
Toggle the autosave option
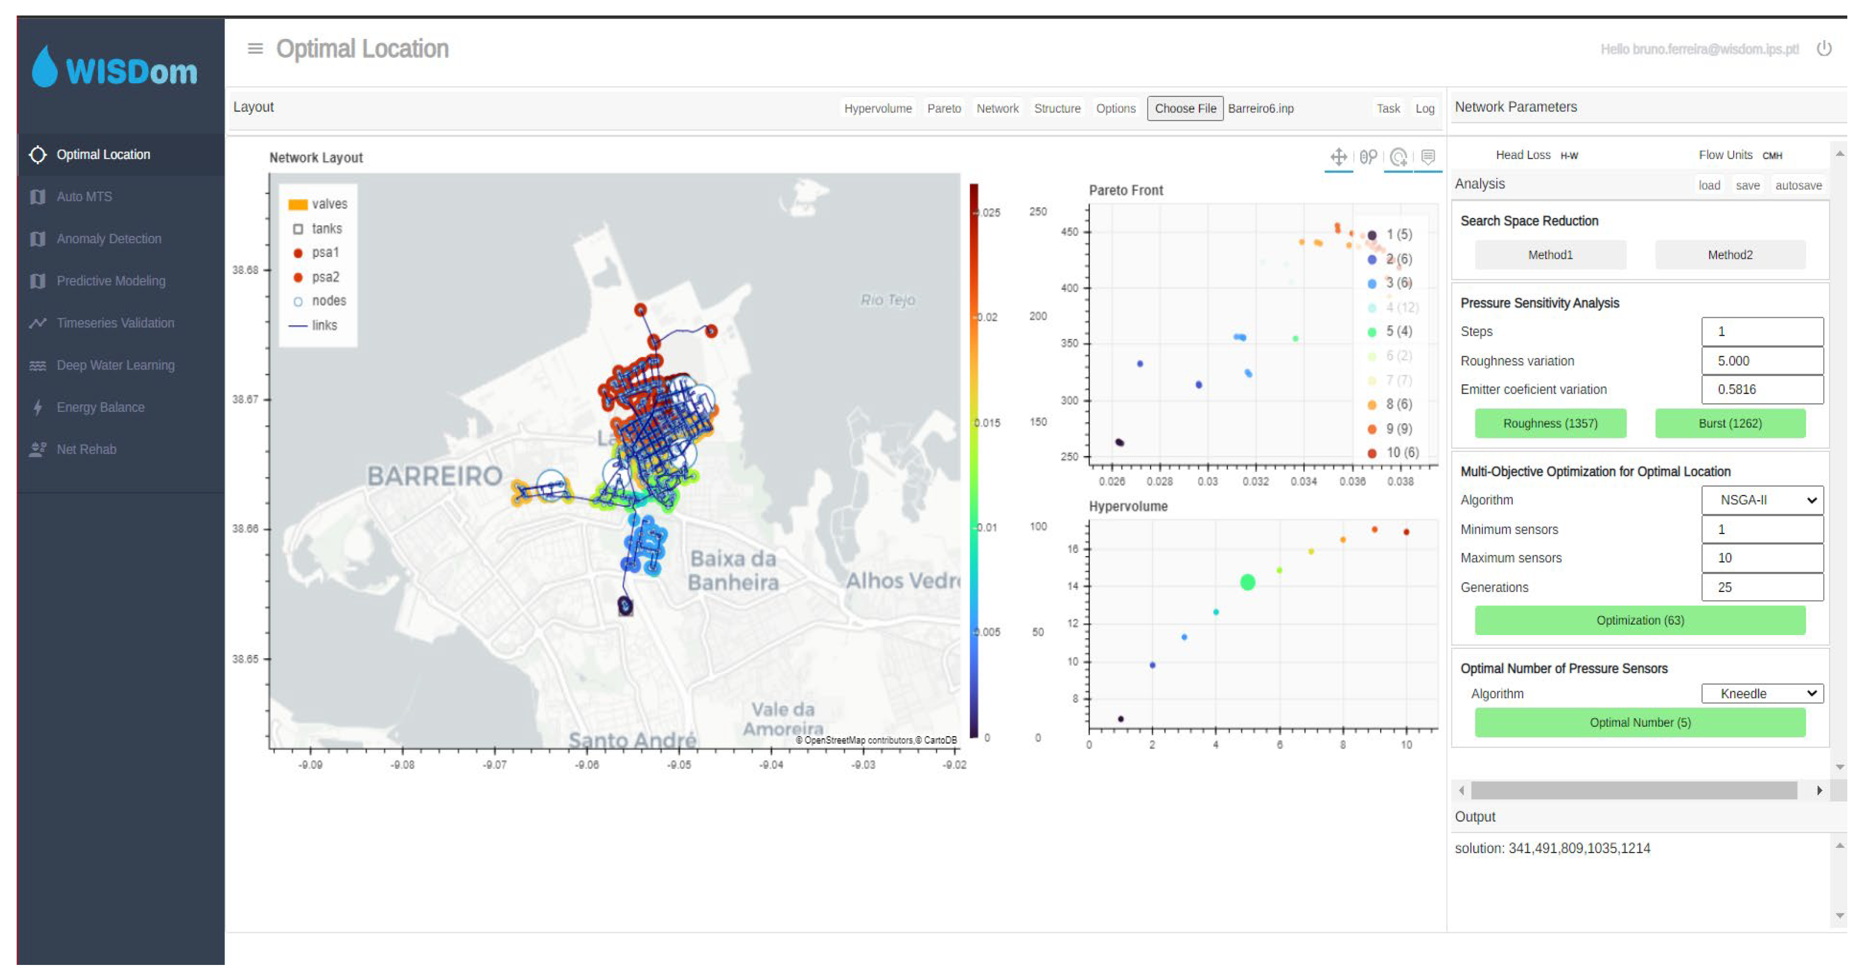[1798, 185]
